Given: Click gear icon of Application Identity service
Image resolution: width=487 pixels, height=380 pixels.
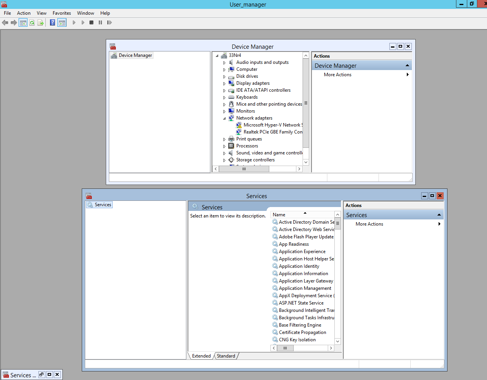Looking at the screenshot, I should click(275, 266).
